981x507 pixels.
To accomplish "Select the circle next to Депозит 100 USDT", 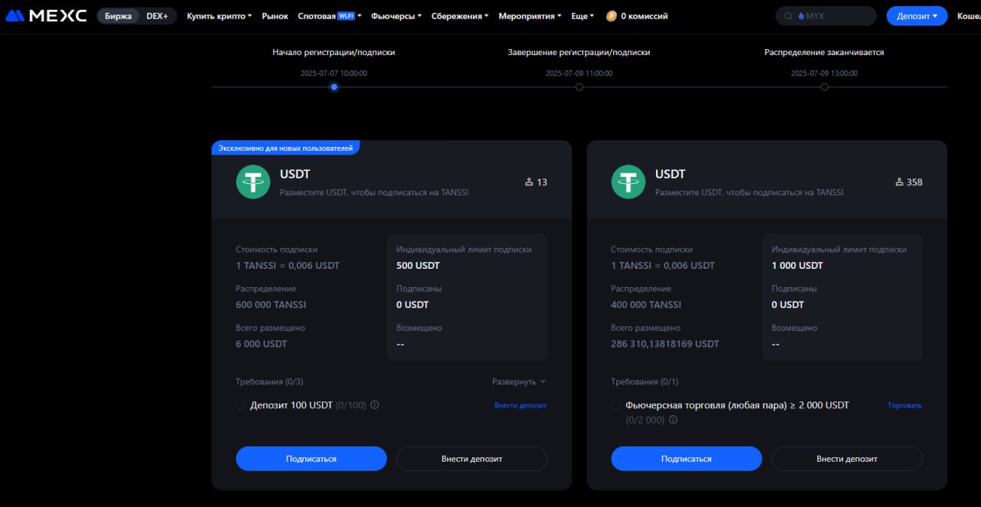I will pyautogui.click(x=241, y=405).
